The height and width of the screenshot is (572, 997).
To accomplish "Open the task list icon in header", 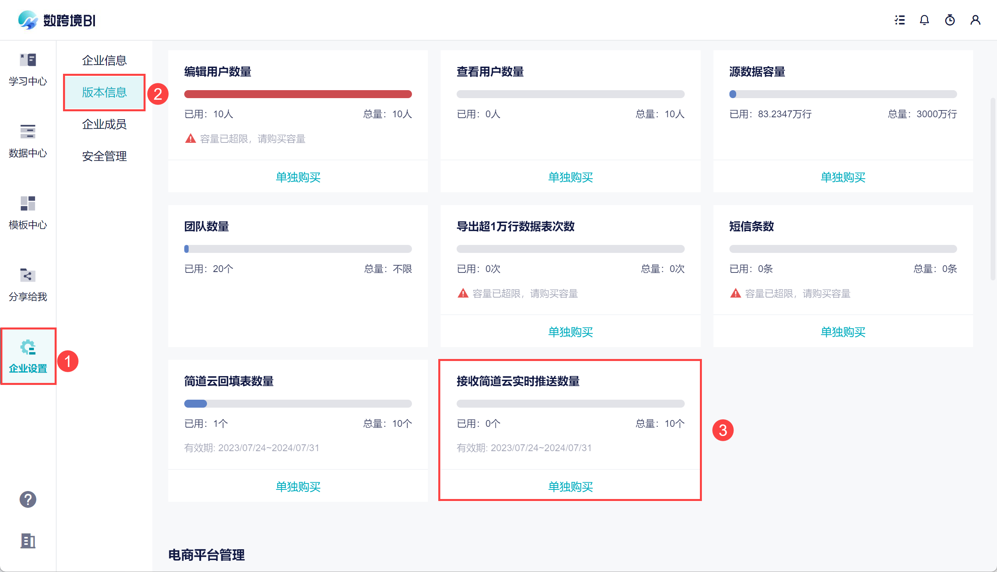I will (900, 20).
